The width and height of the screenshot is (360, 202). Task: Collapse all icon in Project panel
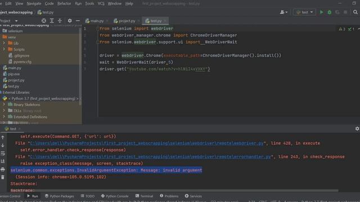coord(60,21)
